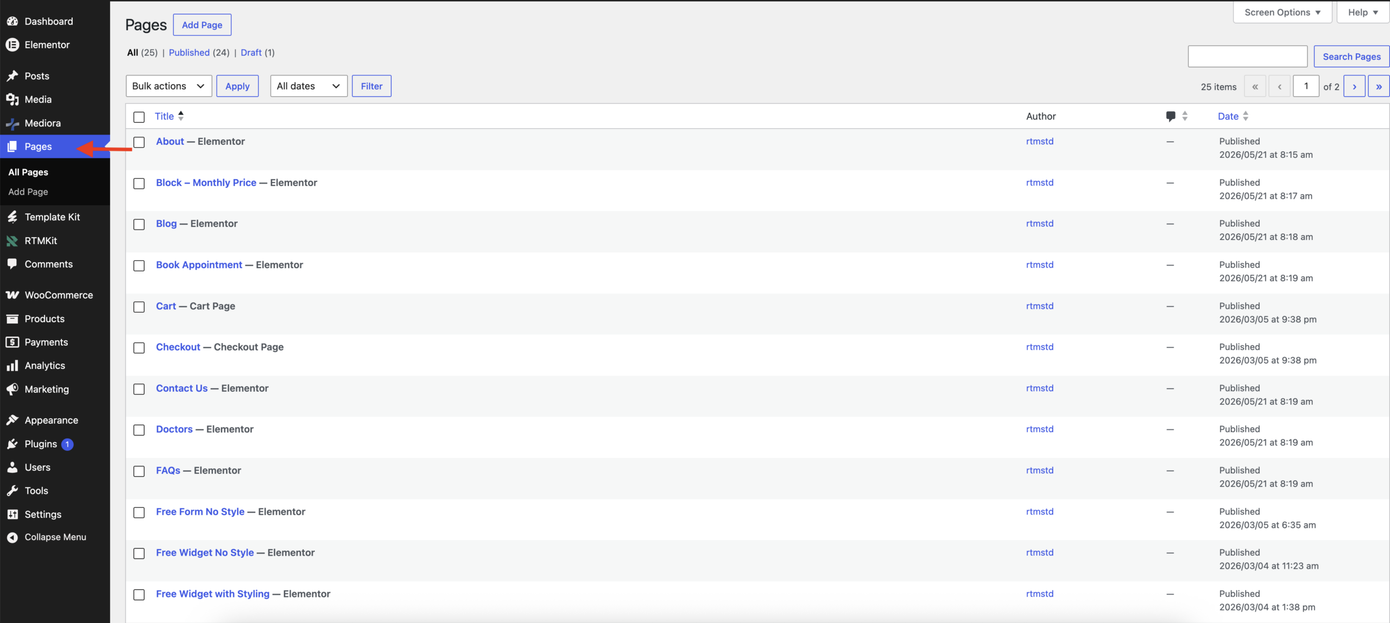Expand the All dates filter dropdown
This screenshot has height=623, width=1390.
[x=309, y=86]
